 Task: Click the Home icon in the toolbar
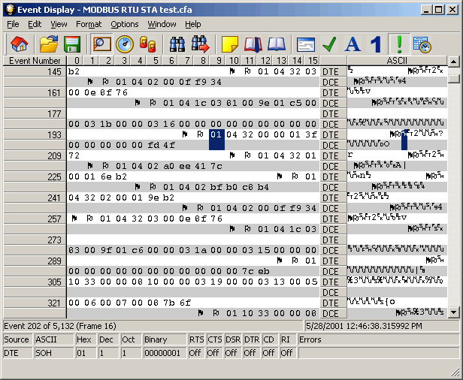point(20,44)
